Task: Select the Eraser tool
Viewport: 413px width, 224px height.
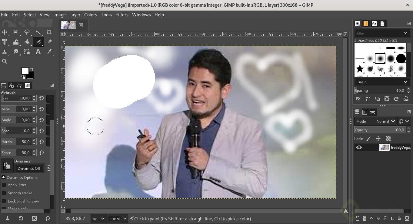Action: tap(49, 42)
